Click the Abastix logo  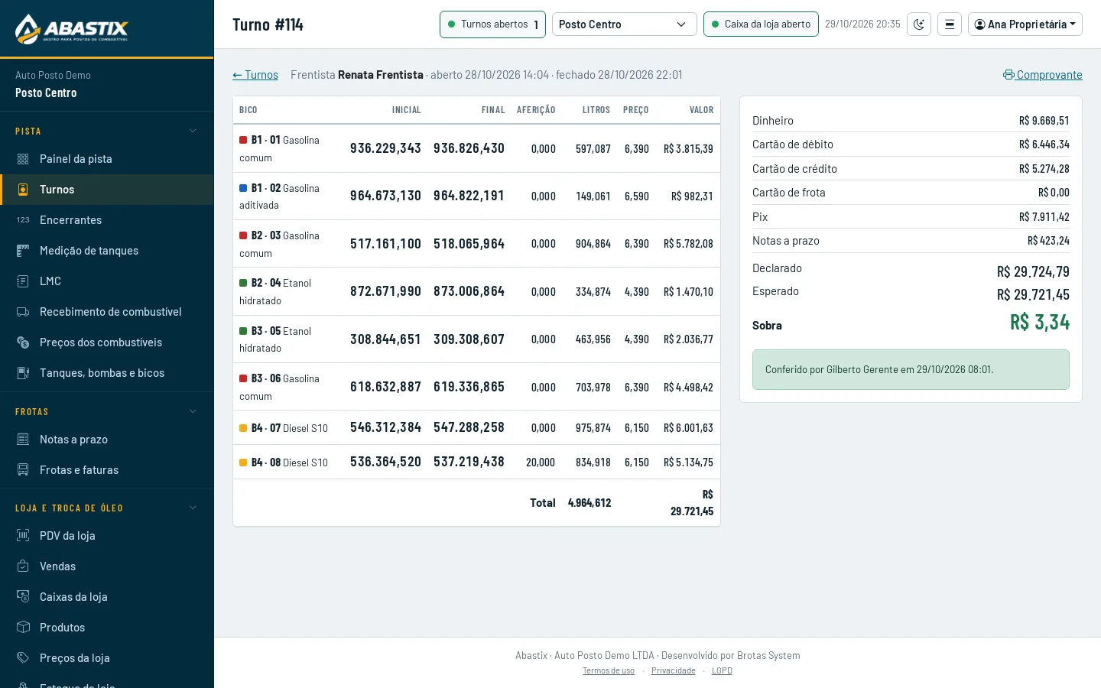[72, 29]
